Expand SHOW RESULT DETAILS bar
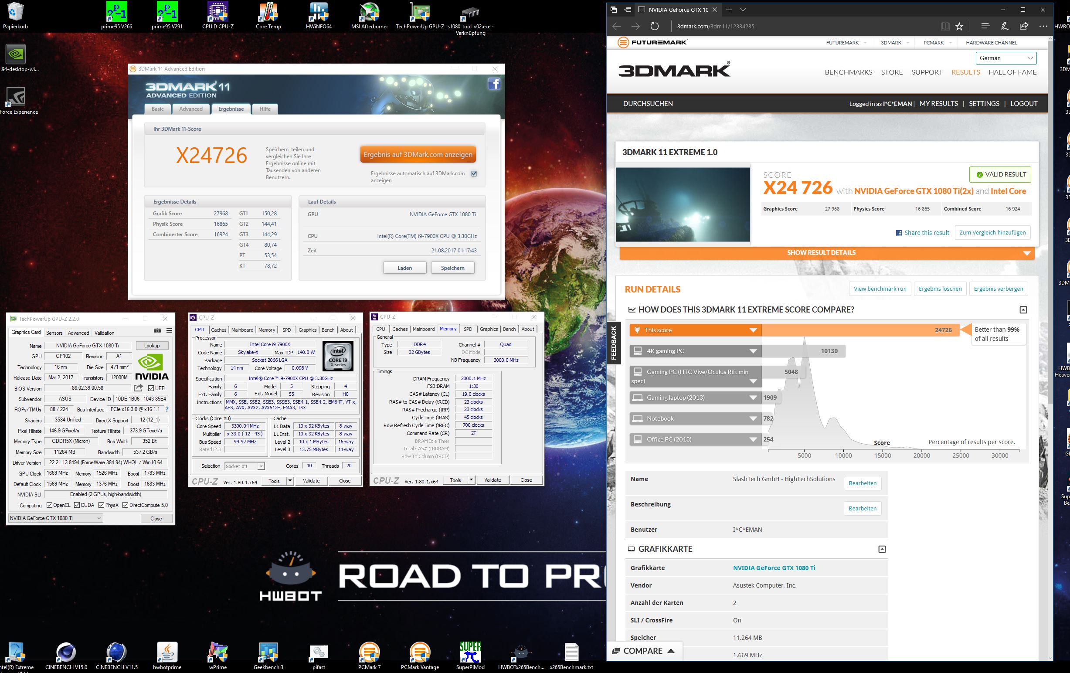Image resolution: width=1070 pixels, height=673 pixels. [827, 253]
